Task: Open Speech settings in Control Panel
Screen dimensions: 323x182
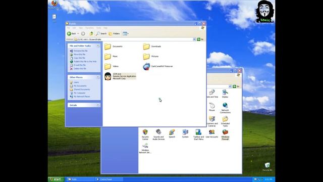Action: click(172, 133)
